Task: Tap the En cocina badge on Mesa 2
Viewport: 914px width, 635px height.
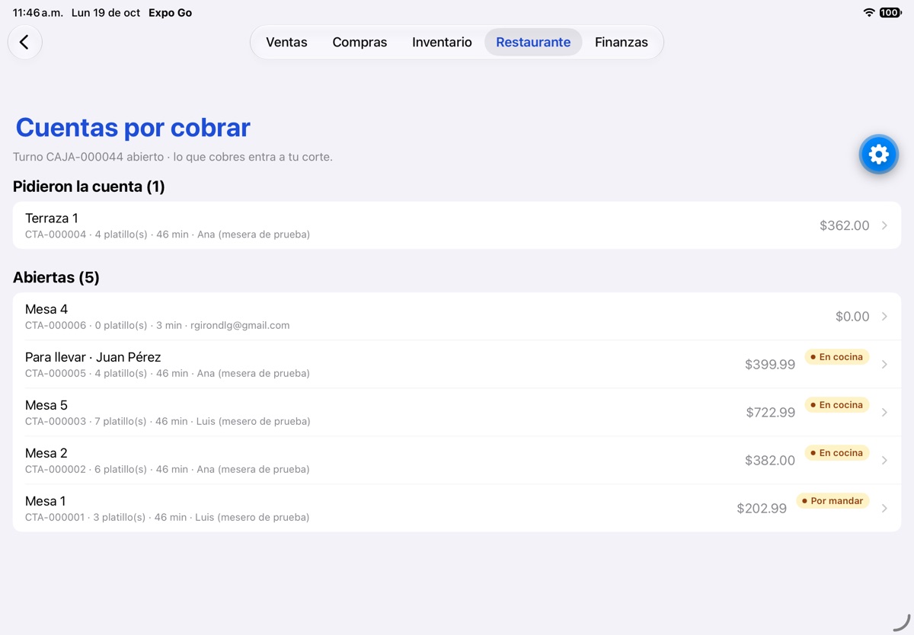Action: click(x=836, y=453)
